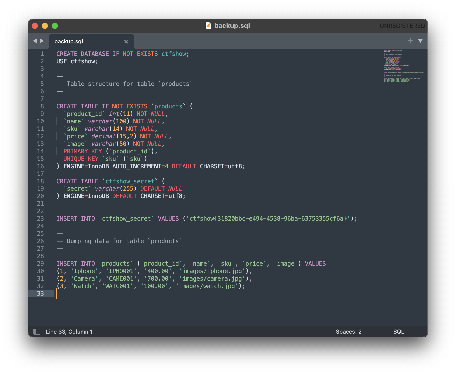The width and height of the screenshot is (456, 374).
Task: Click the yellow minimize window button
Action: click(x=45, y=26)
